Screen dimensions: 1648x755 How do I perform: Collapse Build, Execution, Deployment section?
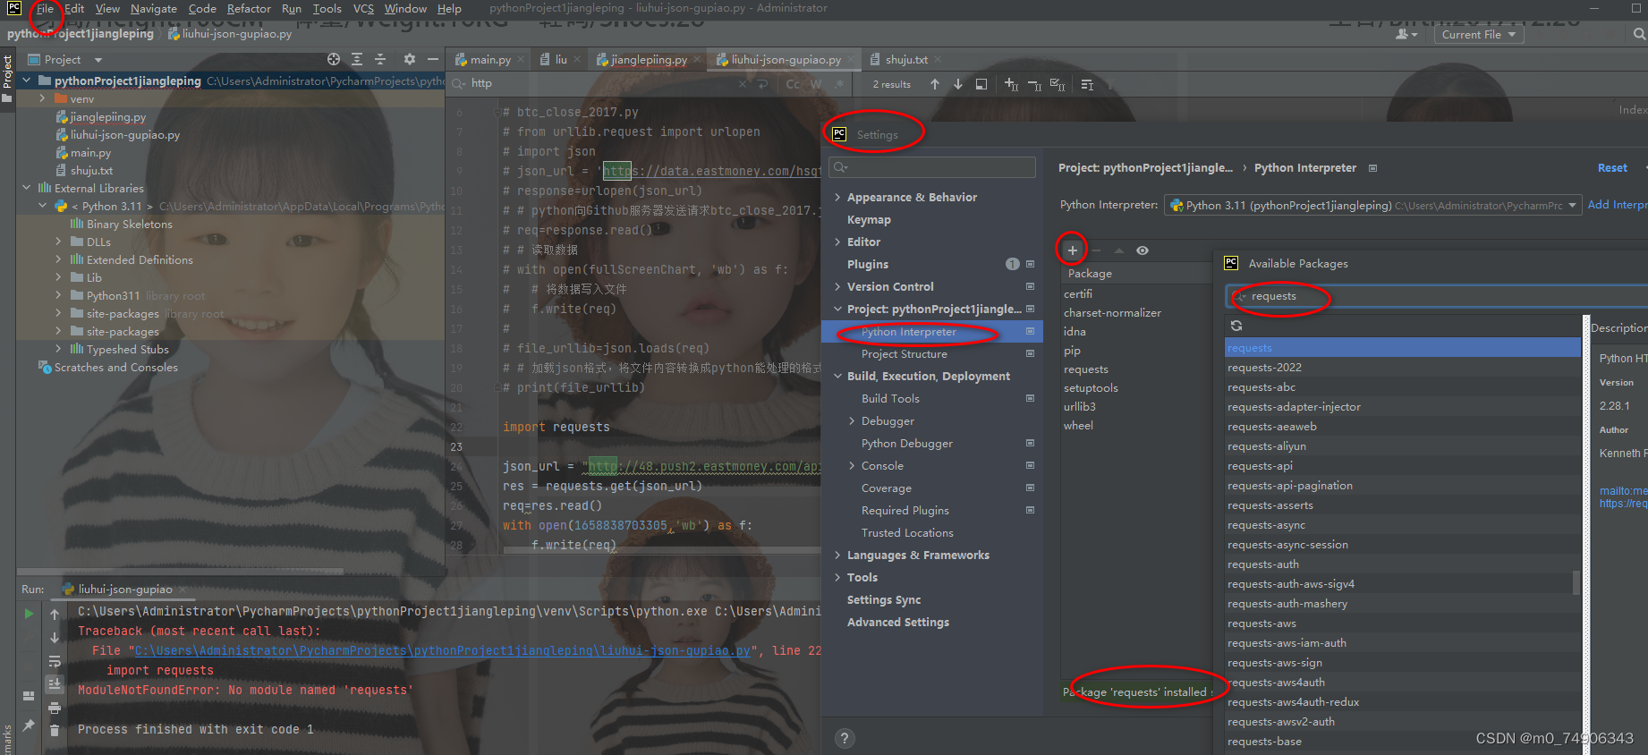(837, 376)
